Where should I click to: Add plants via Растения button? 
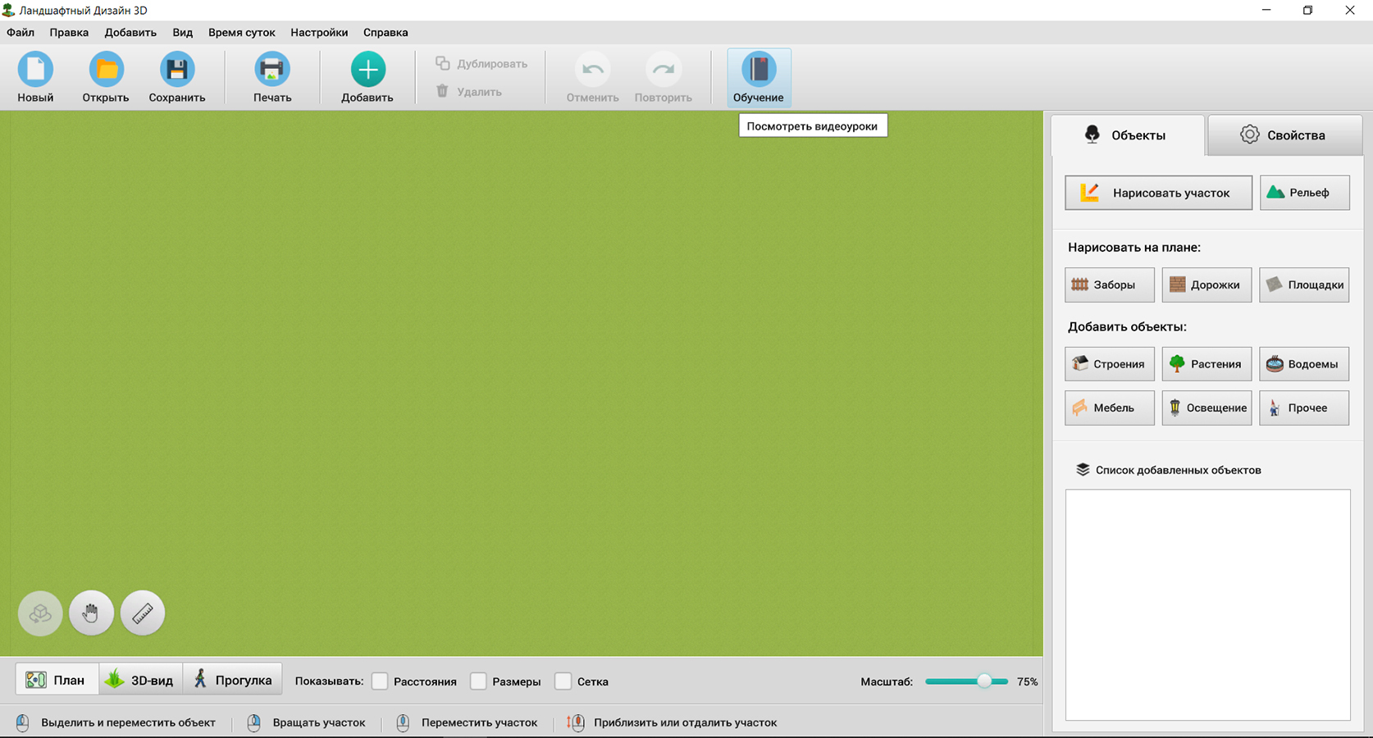[1207, 364]
